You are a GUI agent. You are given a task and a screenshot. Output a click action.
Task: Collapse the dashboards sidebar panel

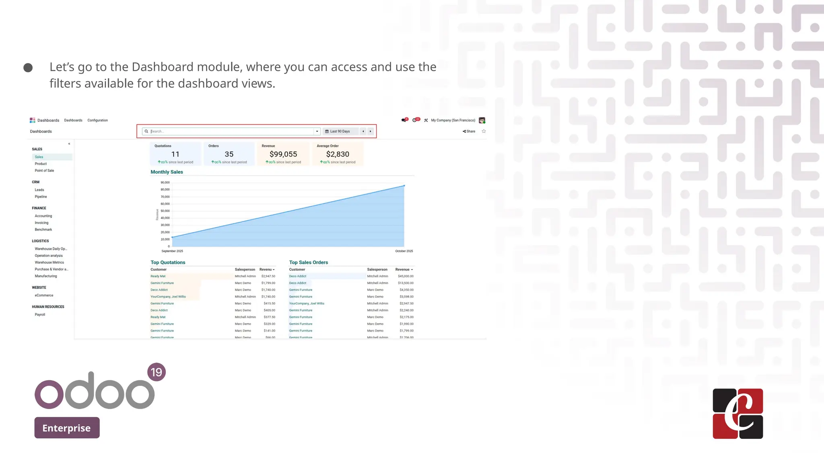point(69,143)
